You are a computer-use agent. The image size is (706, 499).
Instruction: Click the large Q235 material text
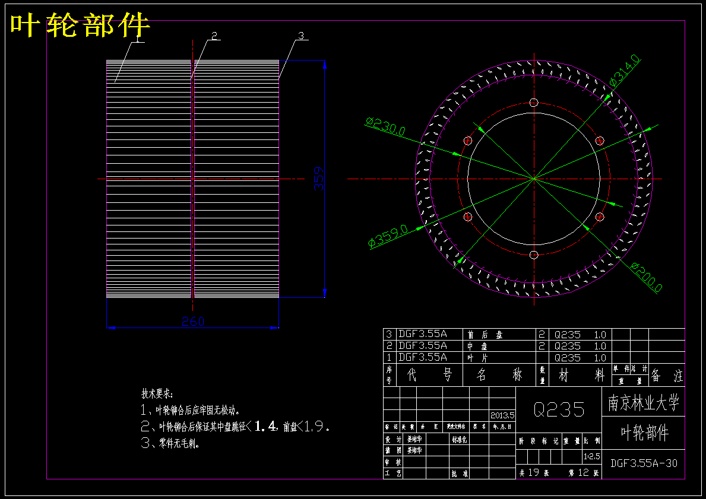point(559,409)
